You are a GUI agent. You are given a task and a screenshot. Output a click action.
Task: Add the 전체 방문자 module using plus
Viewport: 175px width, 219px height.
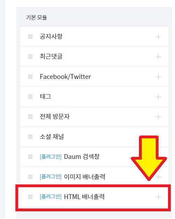[x=158, y=117]
